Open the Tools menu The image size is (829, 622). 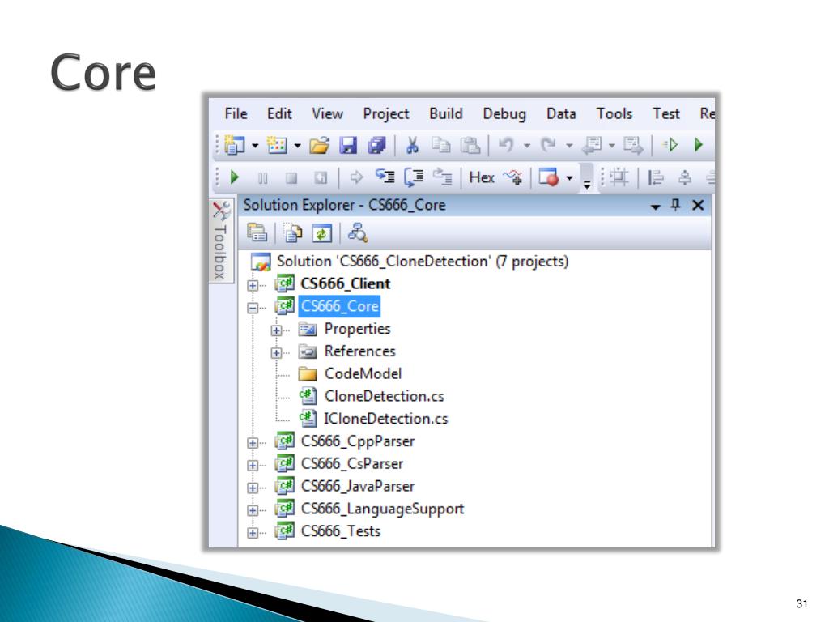tap(614, 113)
